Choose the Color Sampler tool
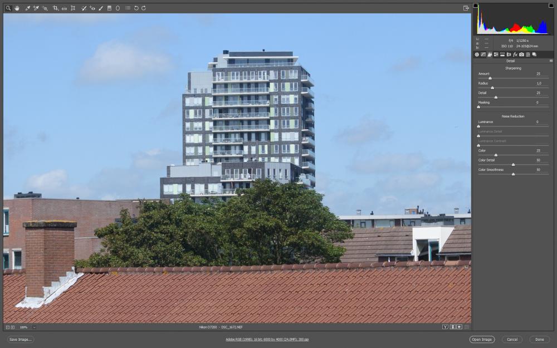Image resolution: width=557 pixels, height=348 pixels. pos(36,8)
